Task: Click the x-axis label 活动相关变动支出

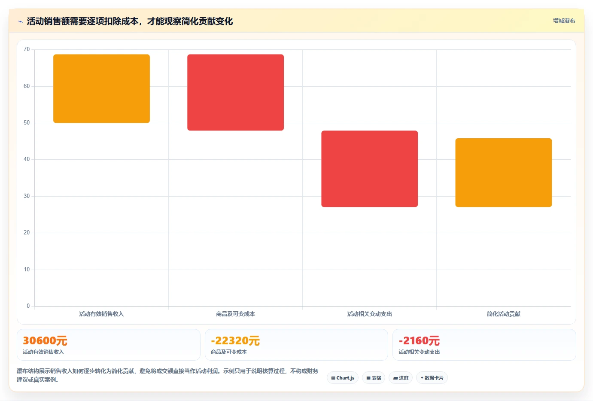Action: click(x=369, y=314)
